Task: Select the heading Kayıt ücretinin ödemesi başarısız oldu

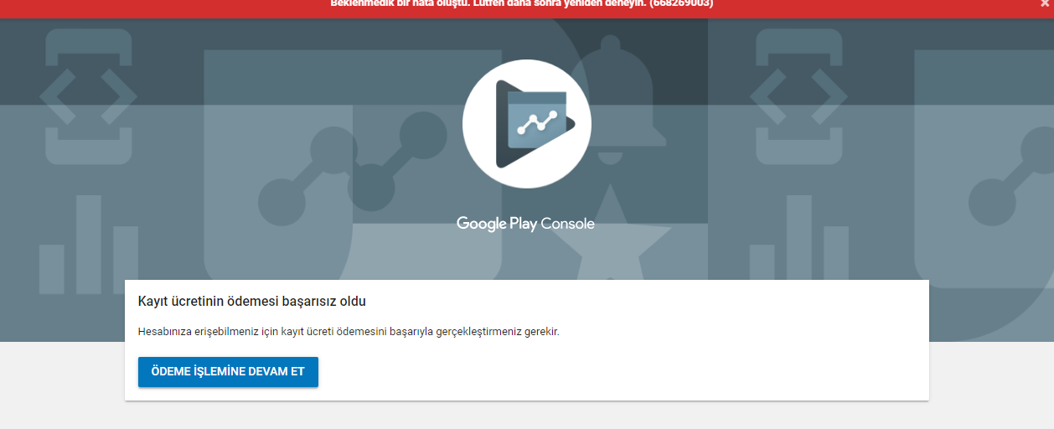Action: point(251,301)
